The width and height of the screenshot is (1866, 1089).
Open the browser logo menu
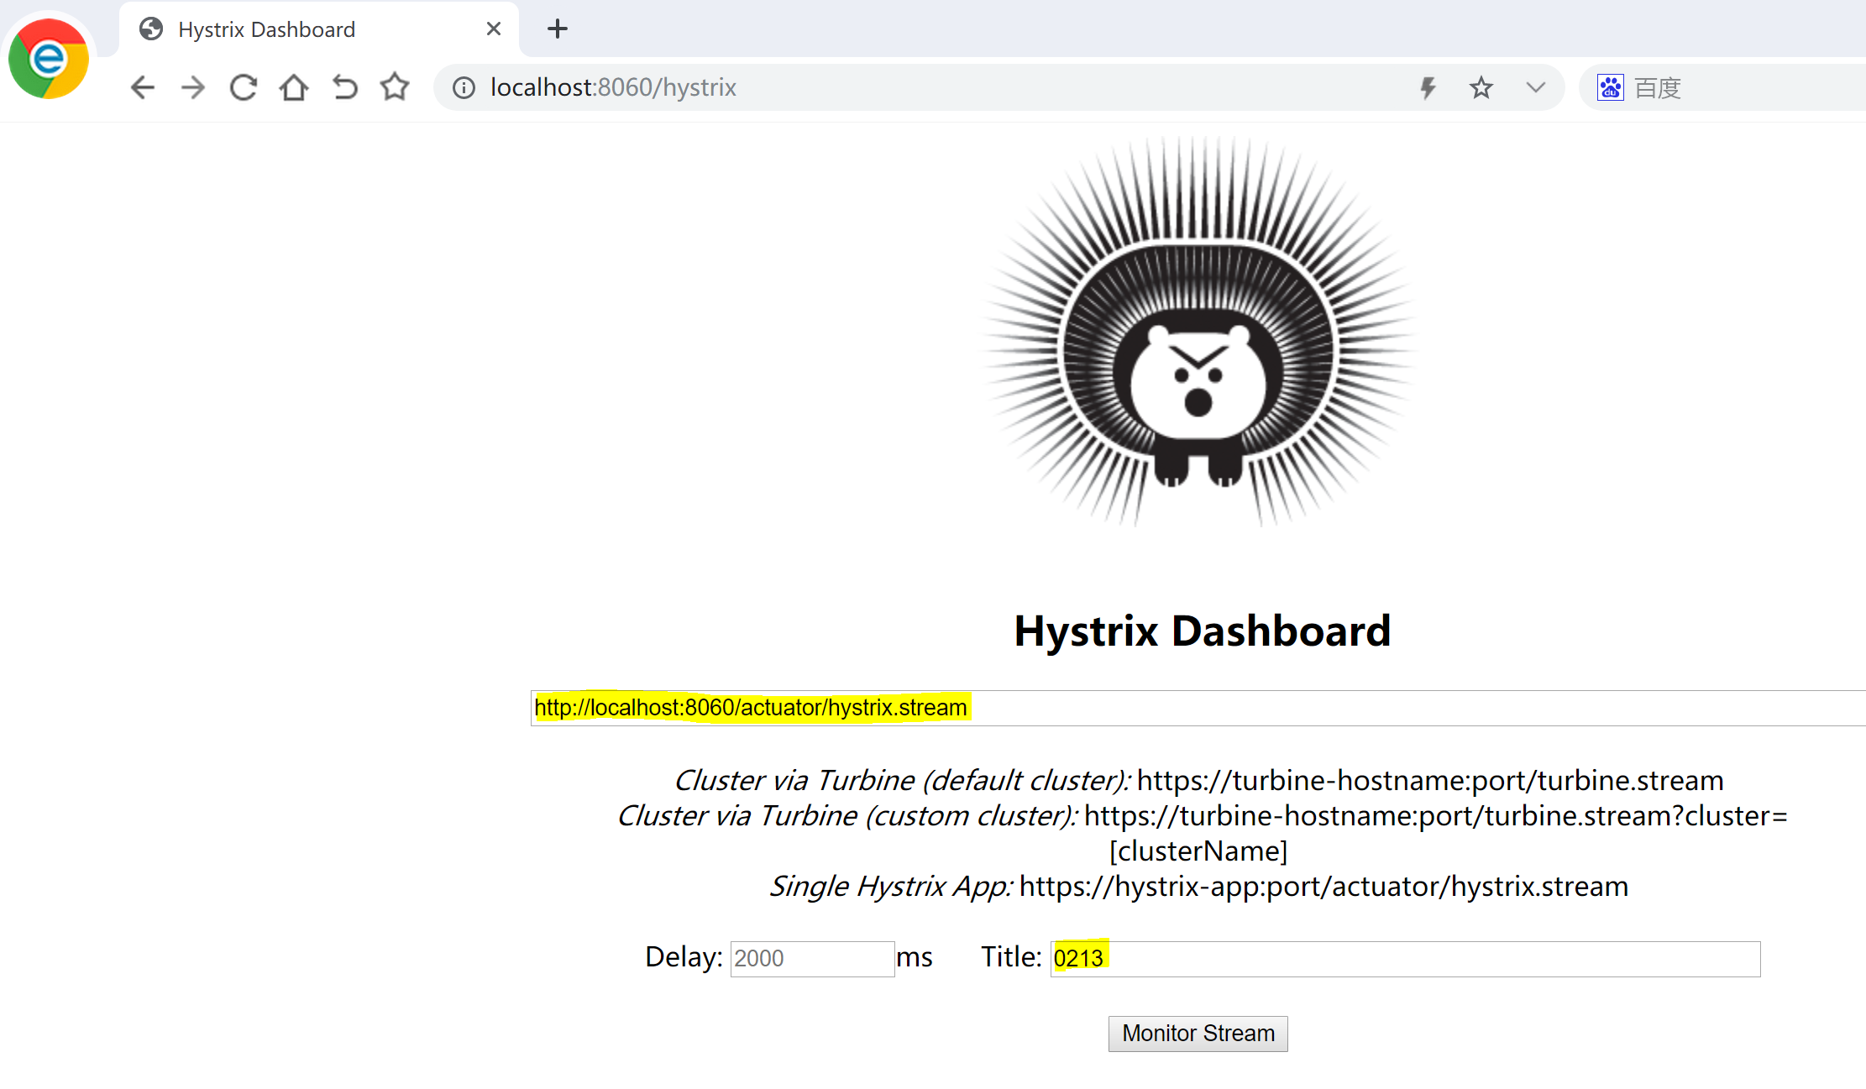point(49,59)
